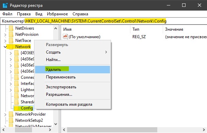Click the NetworkProvider folder icon

[11, 114]
